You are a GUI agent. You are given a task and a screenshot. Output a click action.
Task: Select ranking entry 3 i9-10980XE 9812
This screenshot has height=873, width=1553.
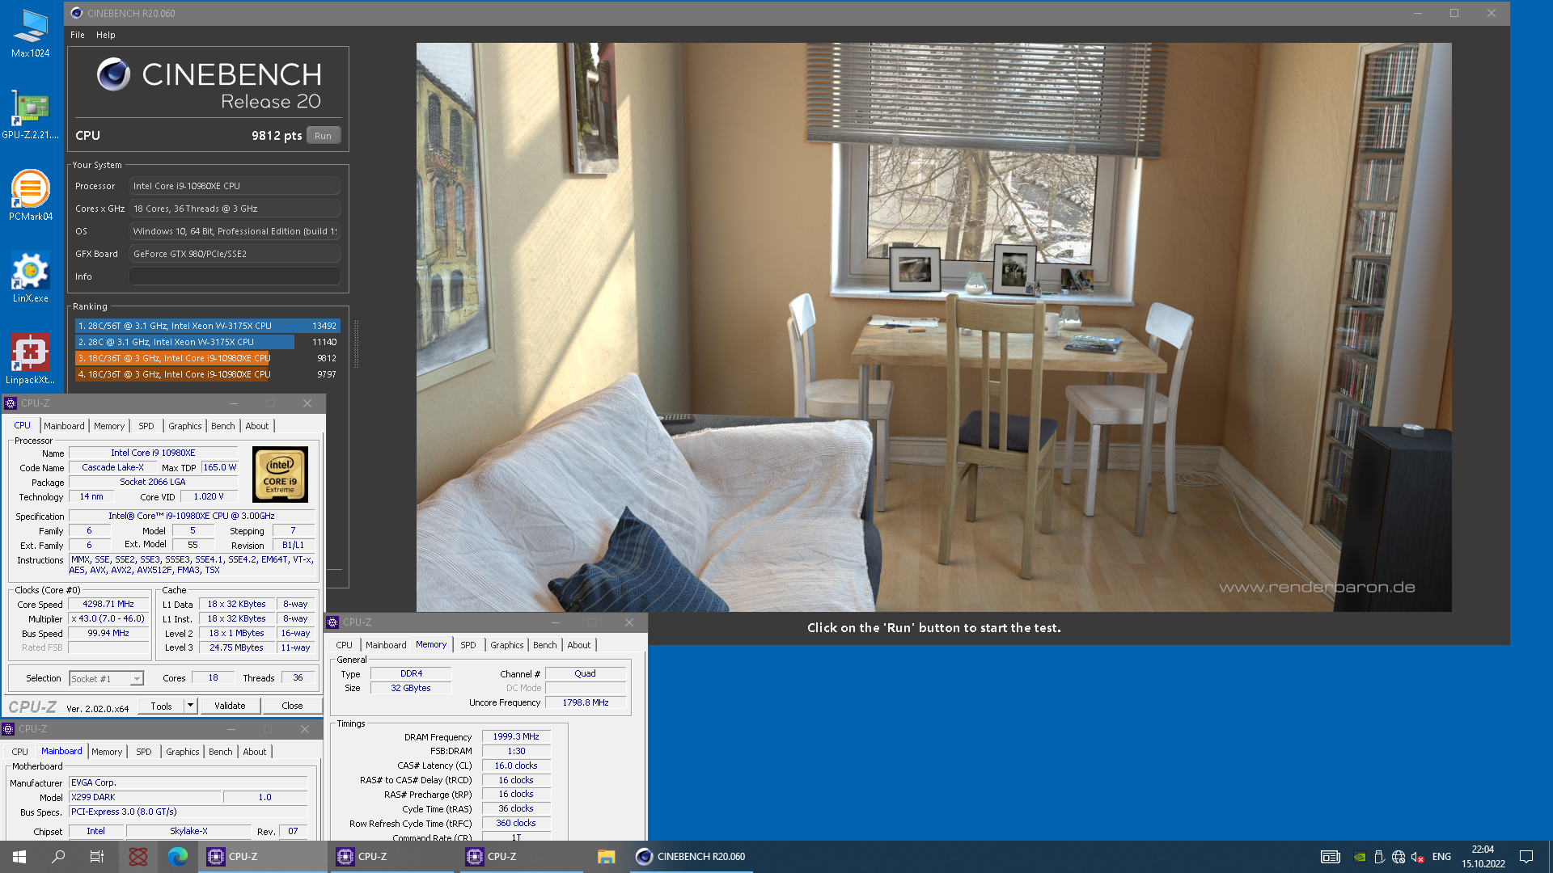[207, 358]
